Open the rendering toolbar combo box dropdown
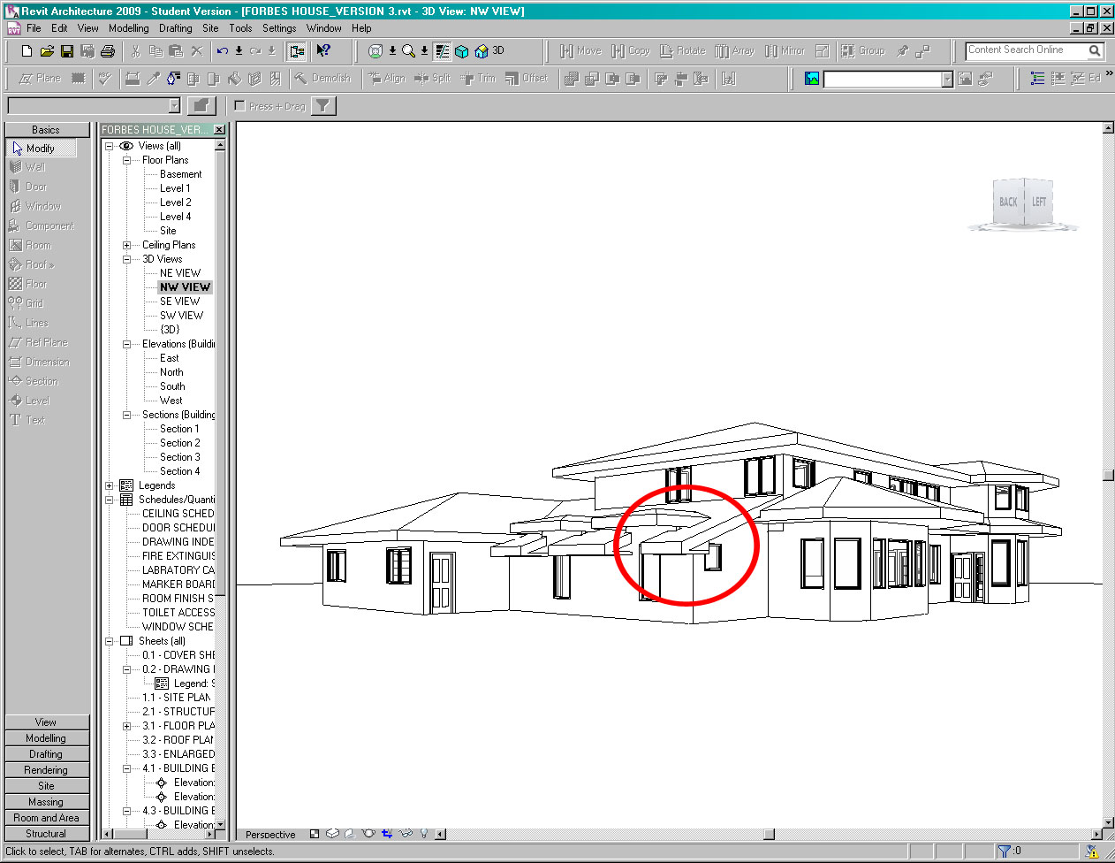Viewport: 1115px width, 863px height. pos(947,80)
